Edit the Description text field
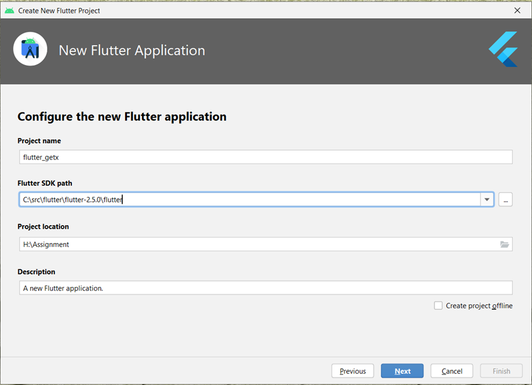The image size is (532, 385). 265,287
